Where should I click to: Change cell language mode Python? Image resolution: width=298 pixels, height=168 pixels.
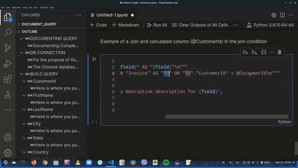pos(284,122)
